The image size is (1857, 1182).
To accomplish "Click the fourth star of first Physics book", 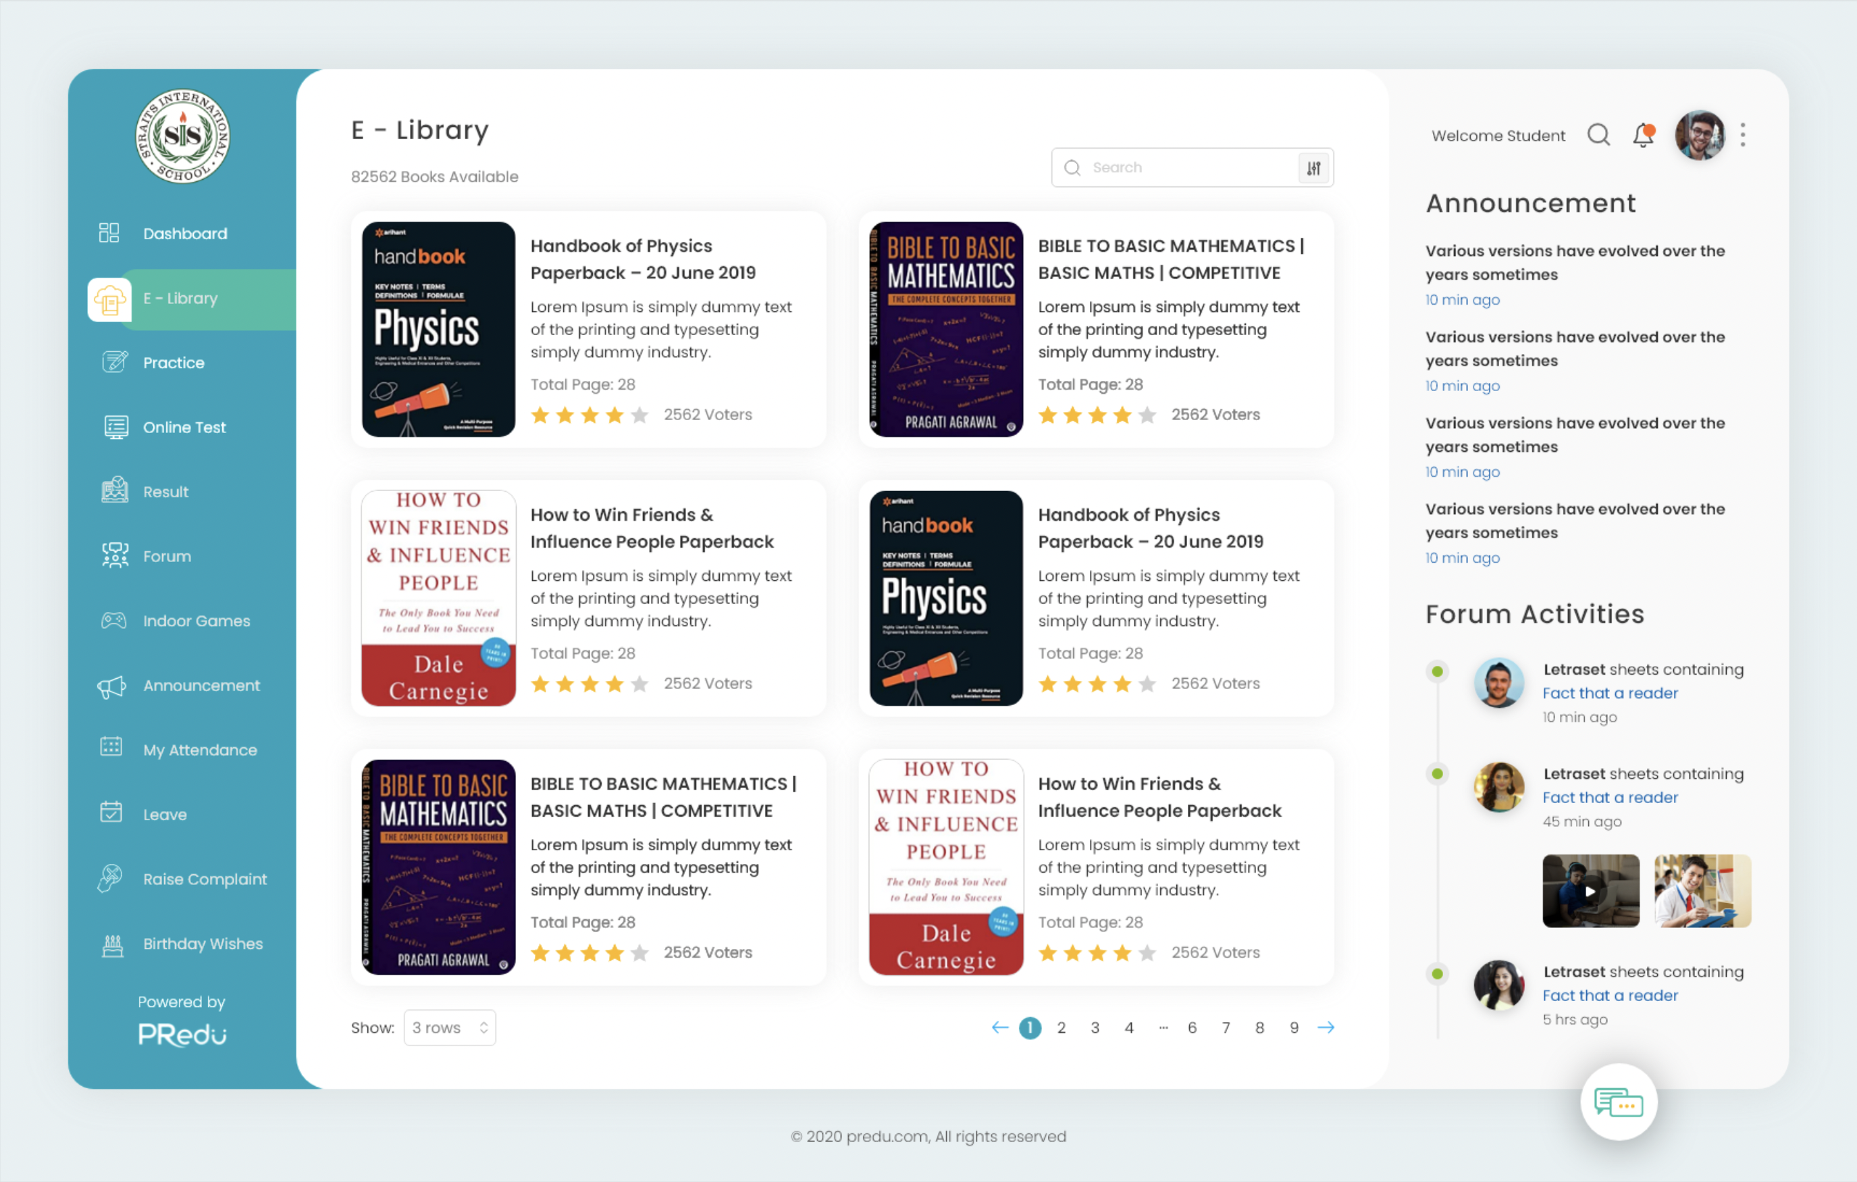I will (614, 415).
